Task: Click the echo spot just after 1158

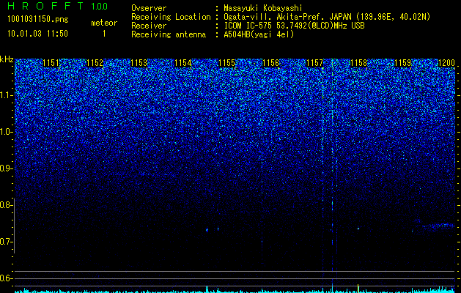Action: click(x=358, y=229)
